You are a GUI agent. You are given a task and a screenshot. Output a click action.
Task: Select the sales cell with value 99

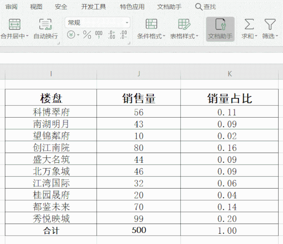point(139,218)
